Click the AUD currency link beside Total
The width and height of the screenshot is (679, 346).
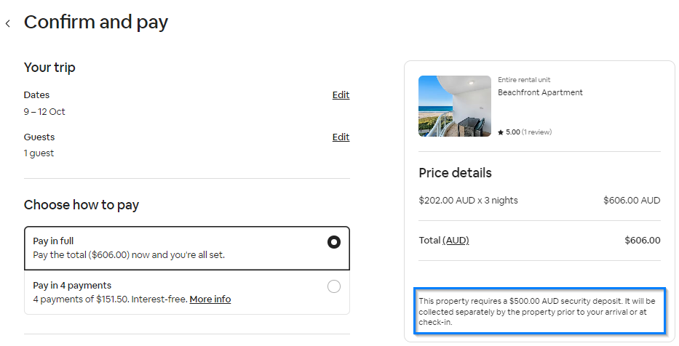tap(456, 241)
